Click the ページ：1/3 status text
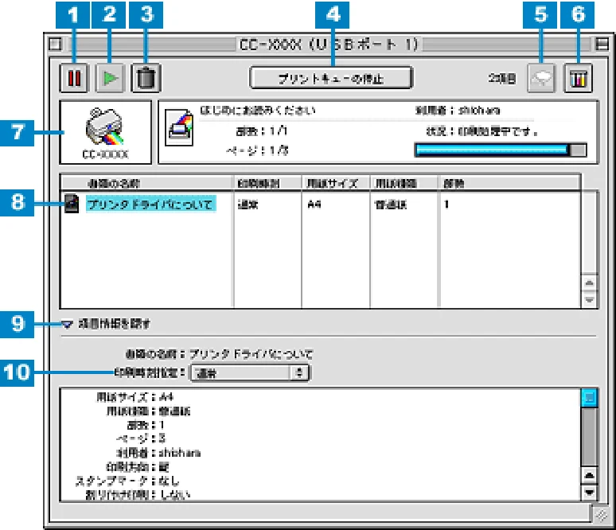This screenshot has height=530, width=616. tap(258, 150)
